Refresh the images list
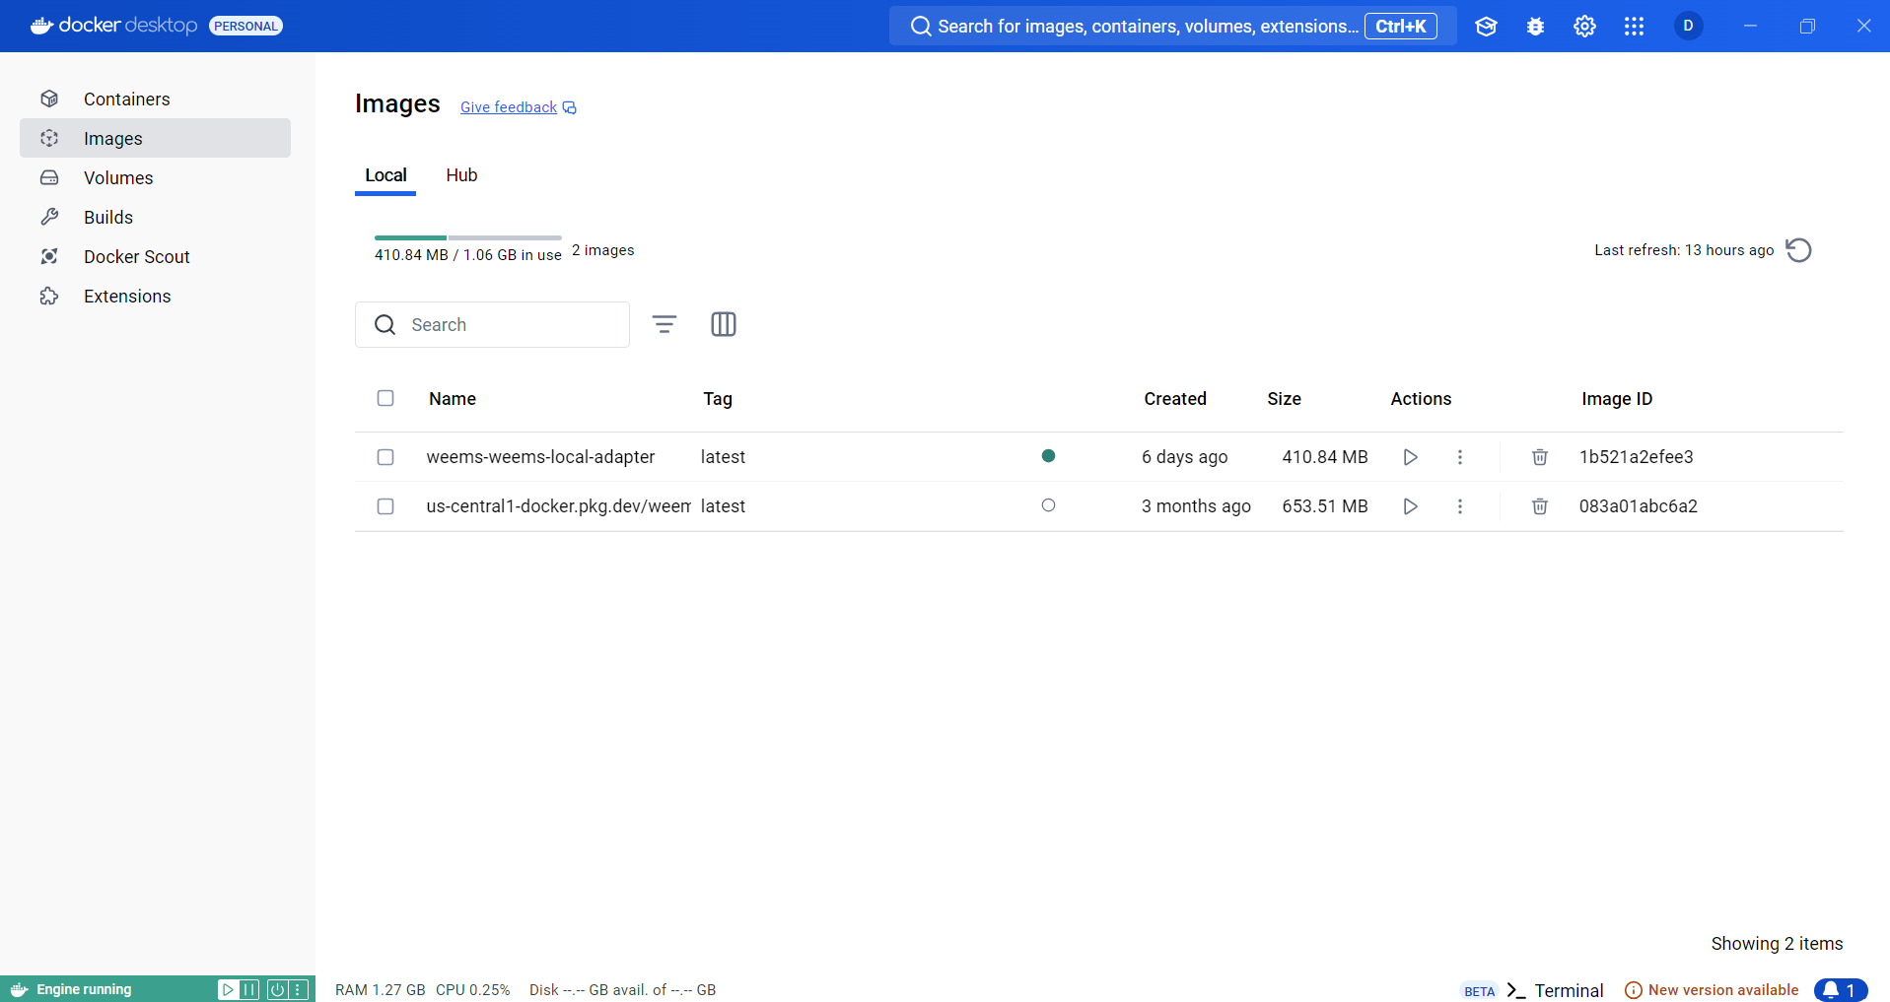 [1798, 250]
